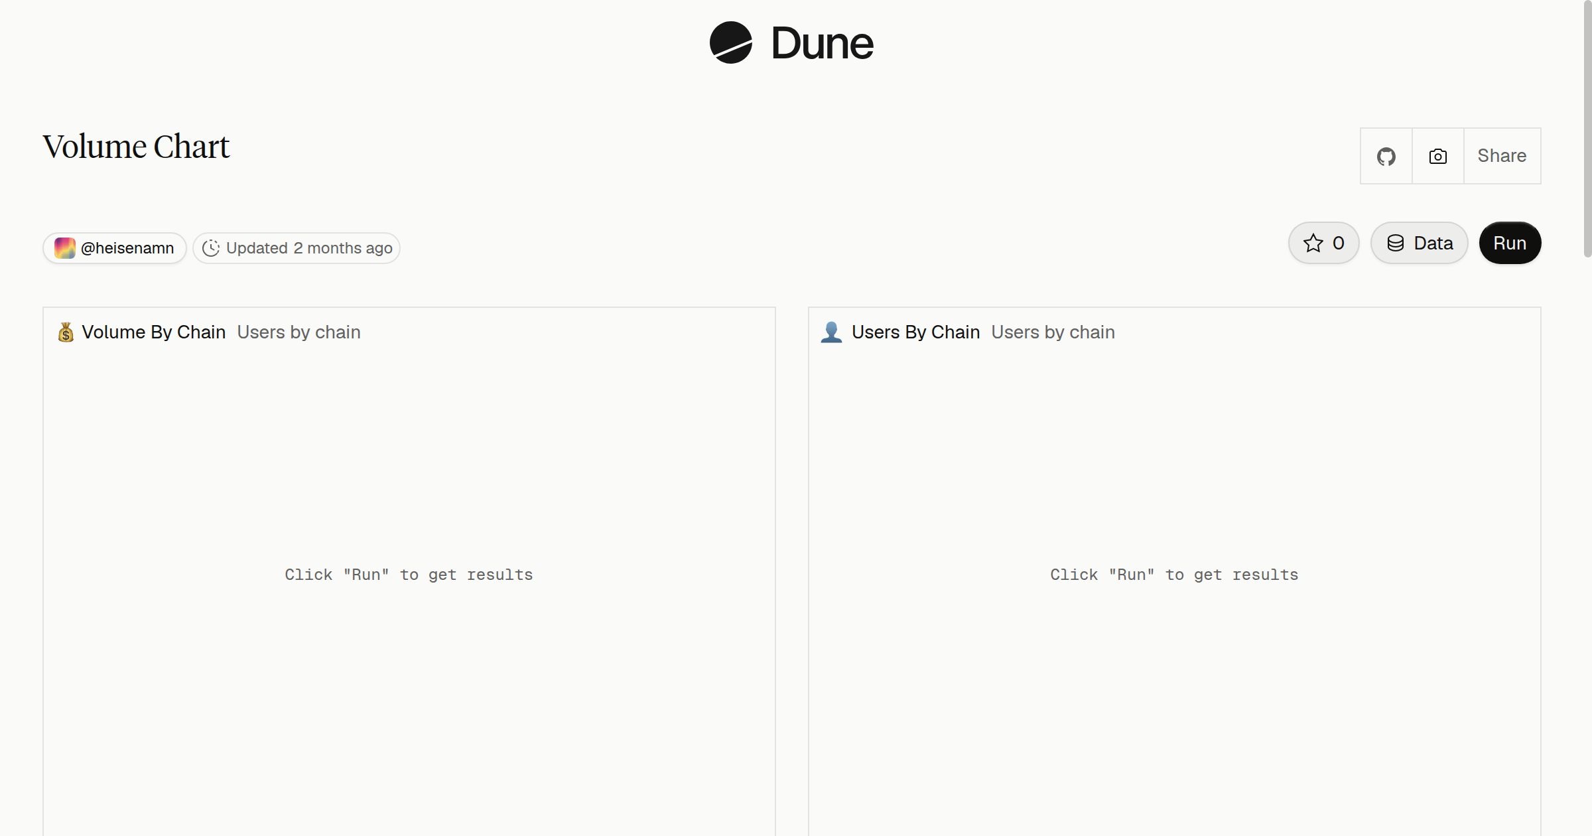Click the page vertical scrollbar
Viewport: 1592px width, 836px height.
click(1587, 129)
